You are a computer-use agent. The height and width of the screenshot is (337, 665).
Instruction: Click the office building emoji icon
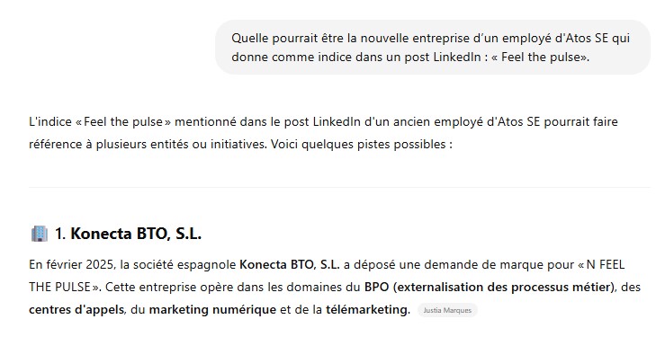pyautogui.click(x=40, y=234)
